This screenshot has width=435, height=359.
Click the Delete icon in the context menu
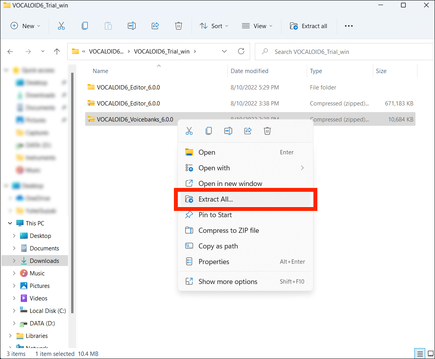267,131
